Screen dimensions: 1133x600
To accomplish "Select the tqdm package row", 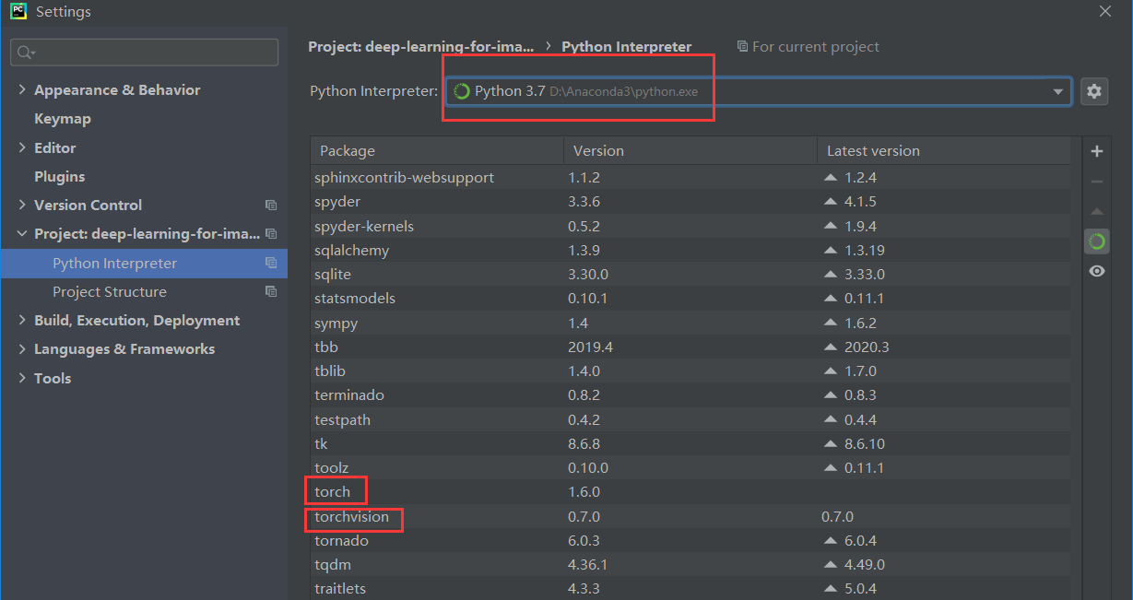I will pyautogui.click(x=691, y=564).
